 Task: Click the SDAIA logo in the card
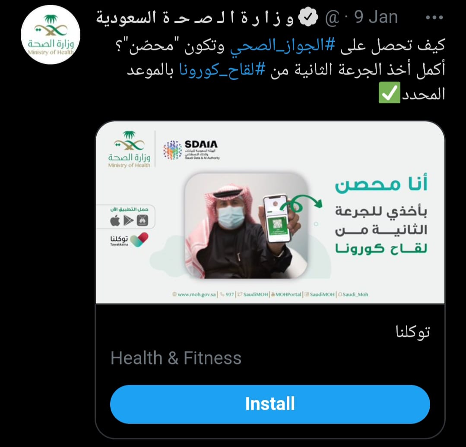(x=192, y=150)
